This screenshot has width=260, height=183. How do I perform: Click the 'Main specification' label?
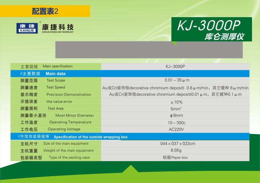[x=58, y=66]
